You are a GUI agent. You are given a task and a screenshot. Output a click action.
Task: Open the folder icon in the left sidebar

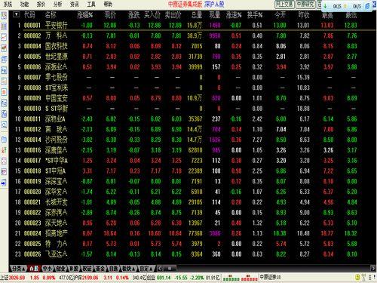click(4, 139)
